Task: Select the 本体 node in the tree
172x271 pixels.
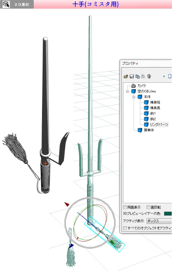Action: tap(147, 97)
